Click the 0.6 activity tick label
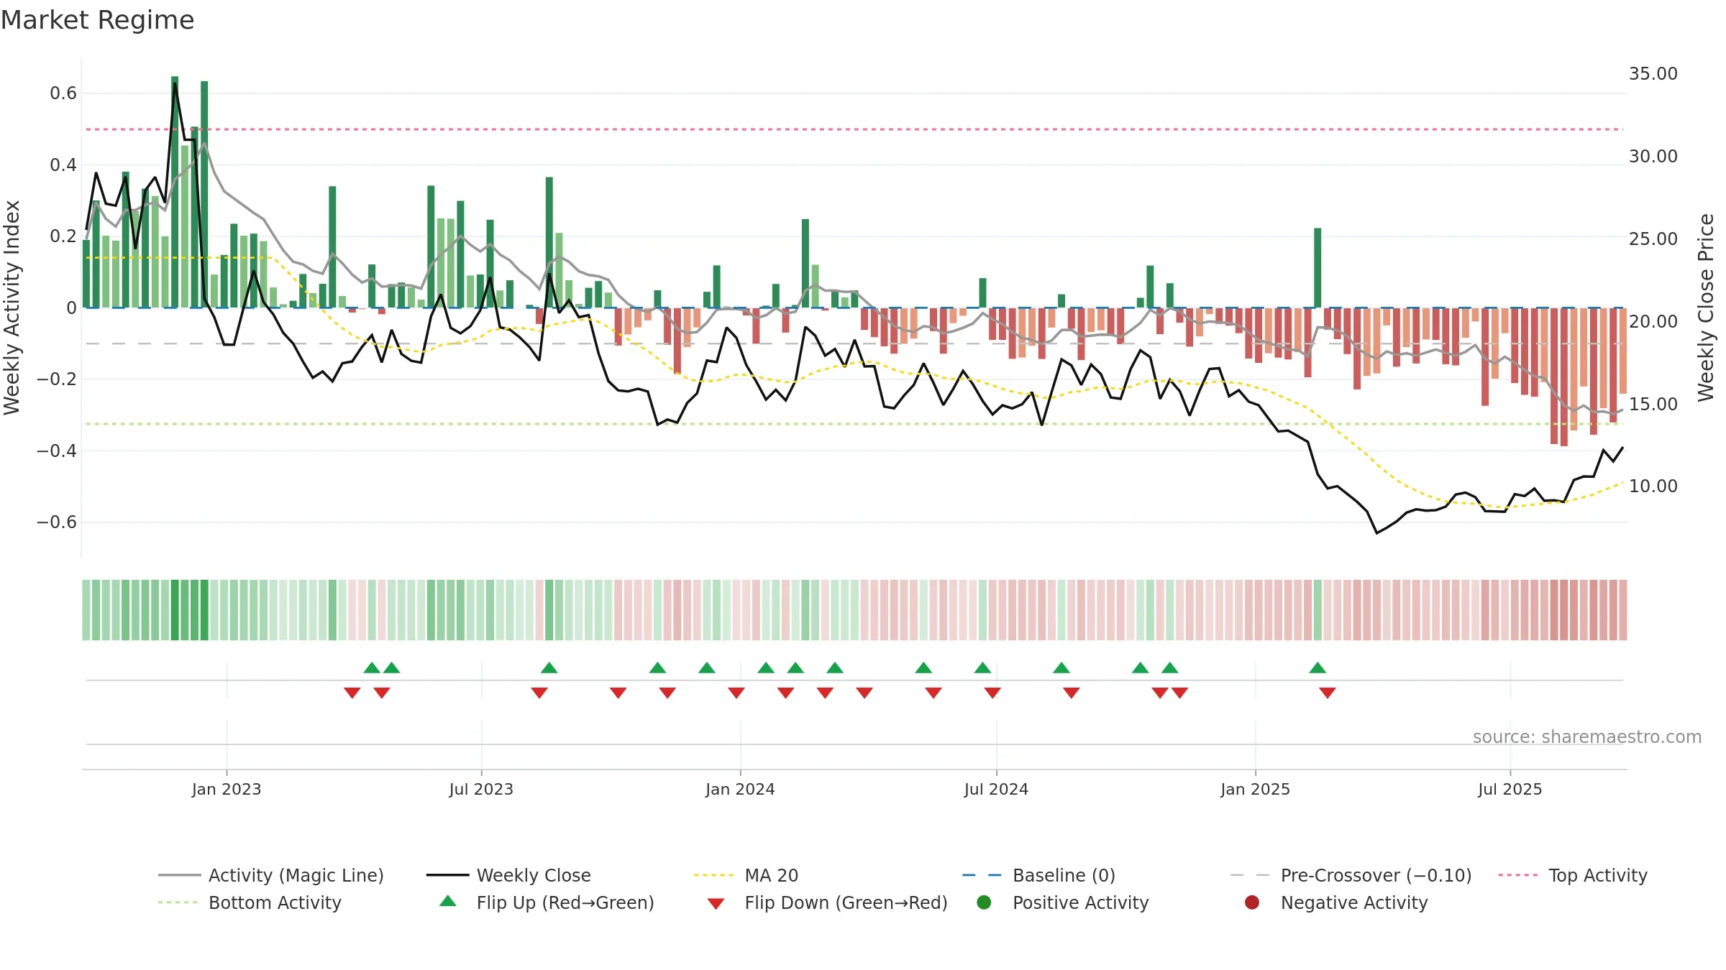 pos(63,93)
